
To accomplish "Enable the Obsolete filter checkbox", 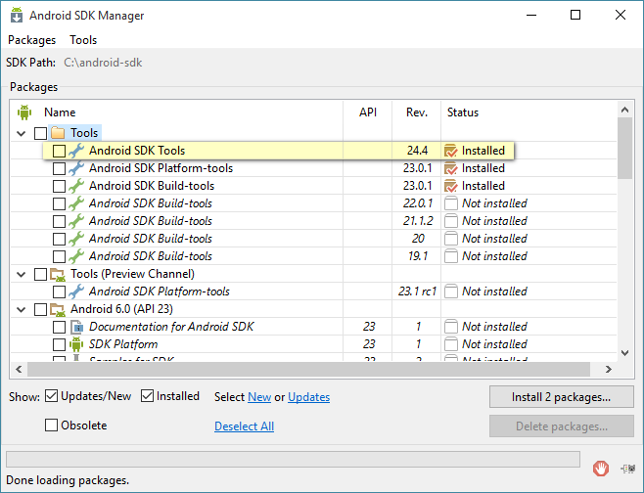I will 51,426.
